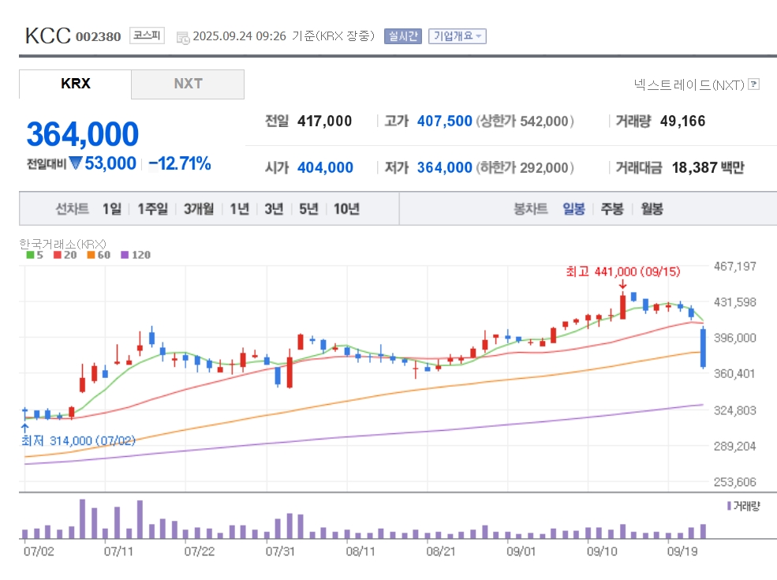Click the previous close value 417,000
Viewport: 777px width, 580px height.
(x=324, y=121)
